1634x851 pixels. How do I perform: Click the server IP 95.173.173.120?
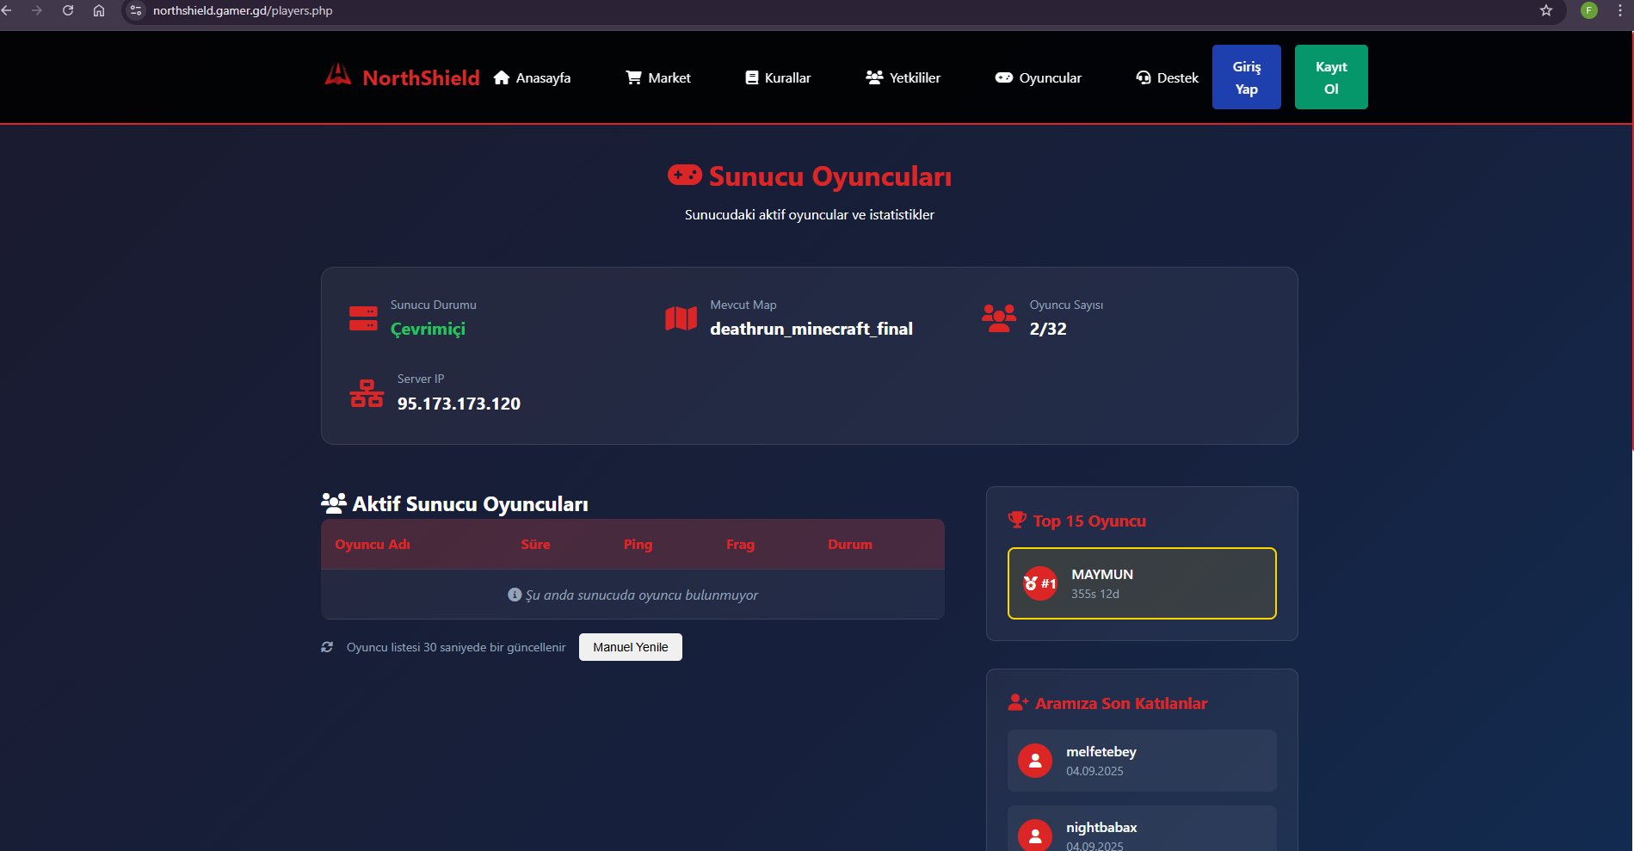click(459, 404)
